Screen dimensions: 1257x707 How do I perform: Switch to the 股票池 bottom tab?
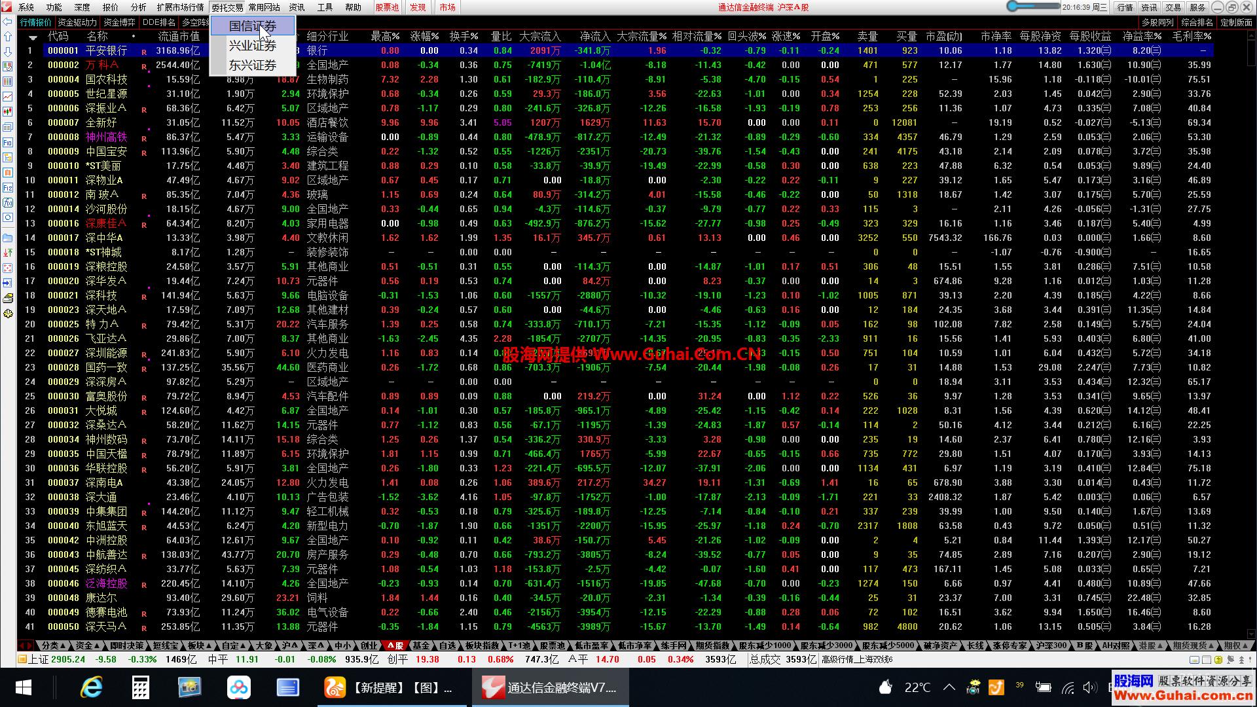coord(553,645)
